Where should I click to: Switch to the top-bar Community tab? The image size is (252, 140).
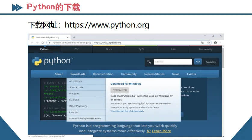pyautogui.click(x=206, y=49)
